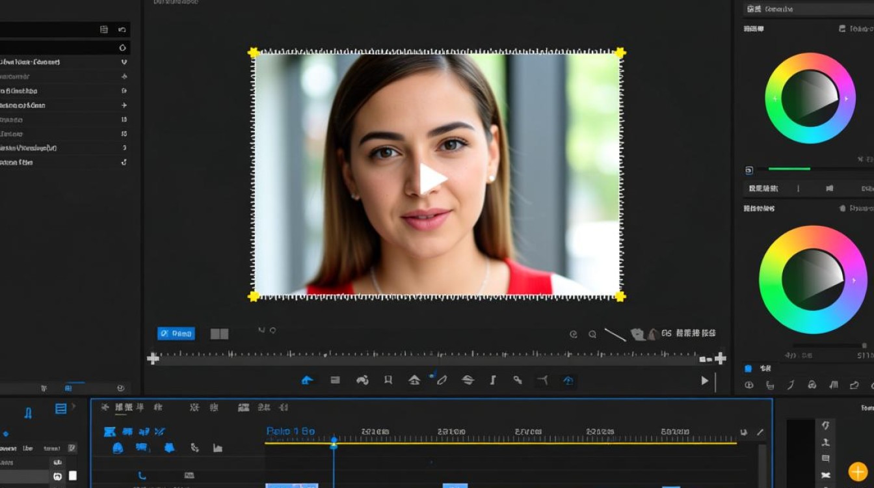Click the bookmark-shaped marker icon in the preview toolbar
Viewport: 874px width, 488px height.
(388, 380)
